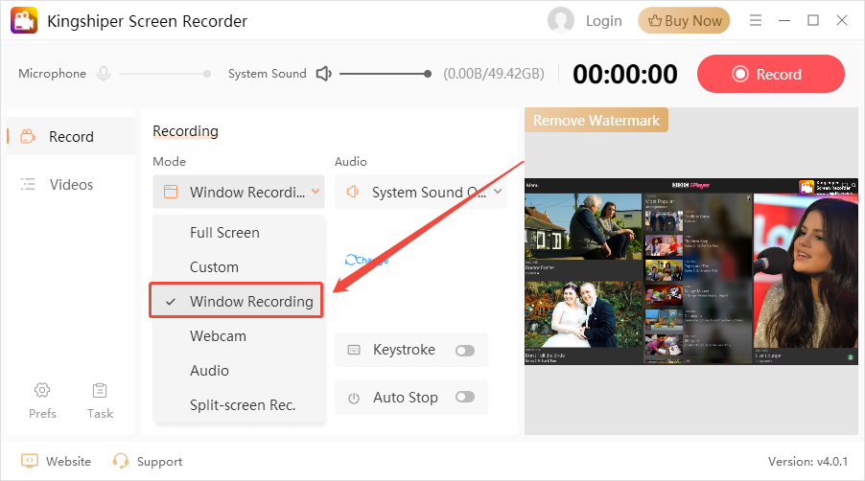This screenshot has height=481, width=865.
Task: Select Window Recording mode
Action: [236, 301]
